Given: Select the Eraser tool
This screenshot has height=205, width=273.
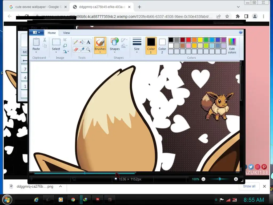Looking at the screenshot, I should [76, 49].
